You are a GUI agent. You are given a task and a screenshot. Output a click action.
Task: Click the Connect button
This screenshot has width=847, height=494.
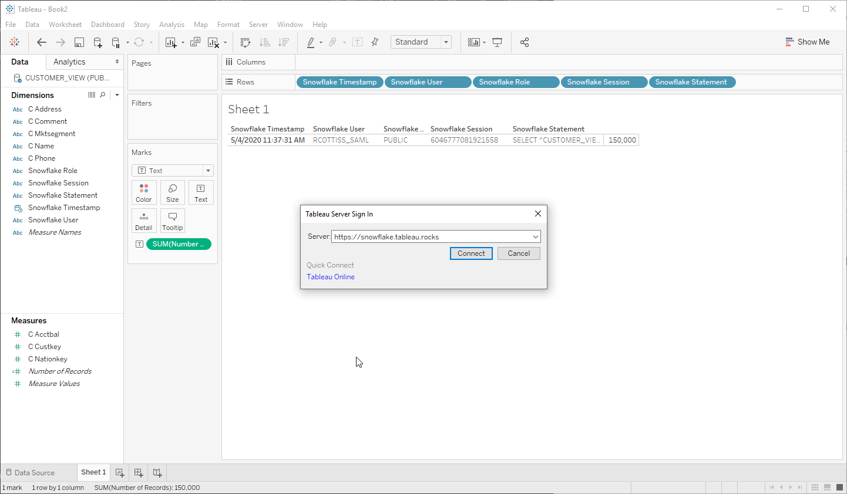[x=471, y=253]
